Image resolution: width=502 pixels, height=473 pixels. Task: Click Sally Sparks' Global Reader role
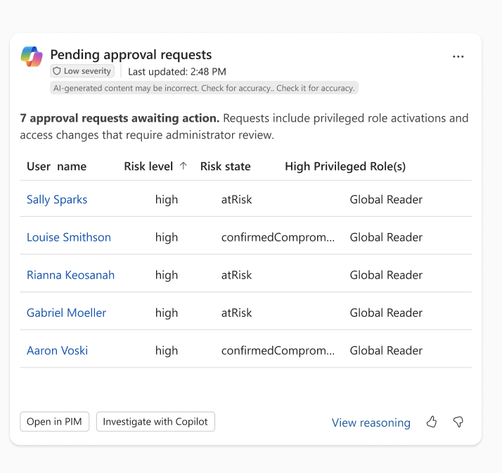click(386, 199)
